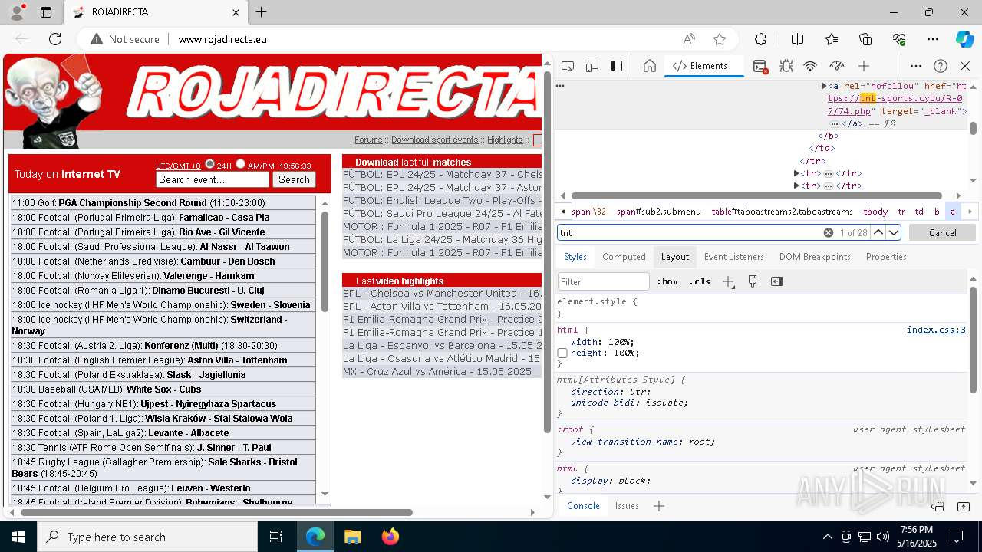Image resolution: width=982 pixels, height=552 pixels.
Task: Click the Aston Villa - Tottenham event
Action: click(237, 360)
